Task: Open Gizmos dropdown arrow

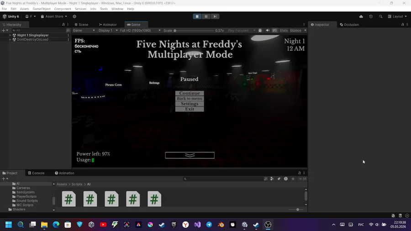Action: pyautogui.click(x=305, y=31)
